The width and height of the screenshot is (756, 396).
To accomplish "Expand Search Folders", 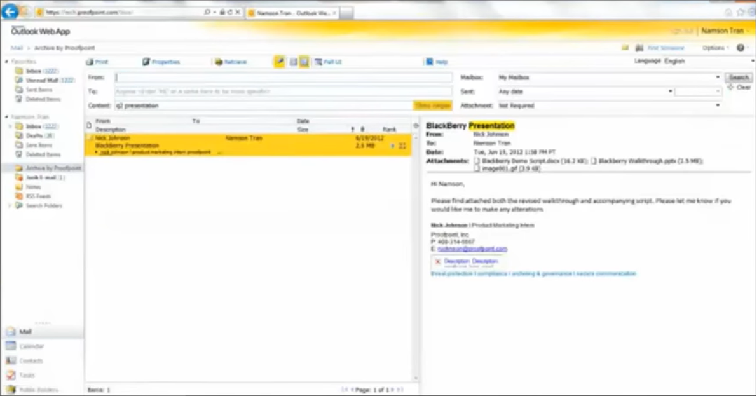I will [x=10, y=205].
